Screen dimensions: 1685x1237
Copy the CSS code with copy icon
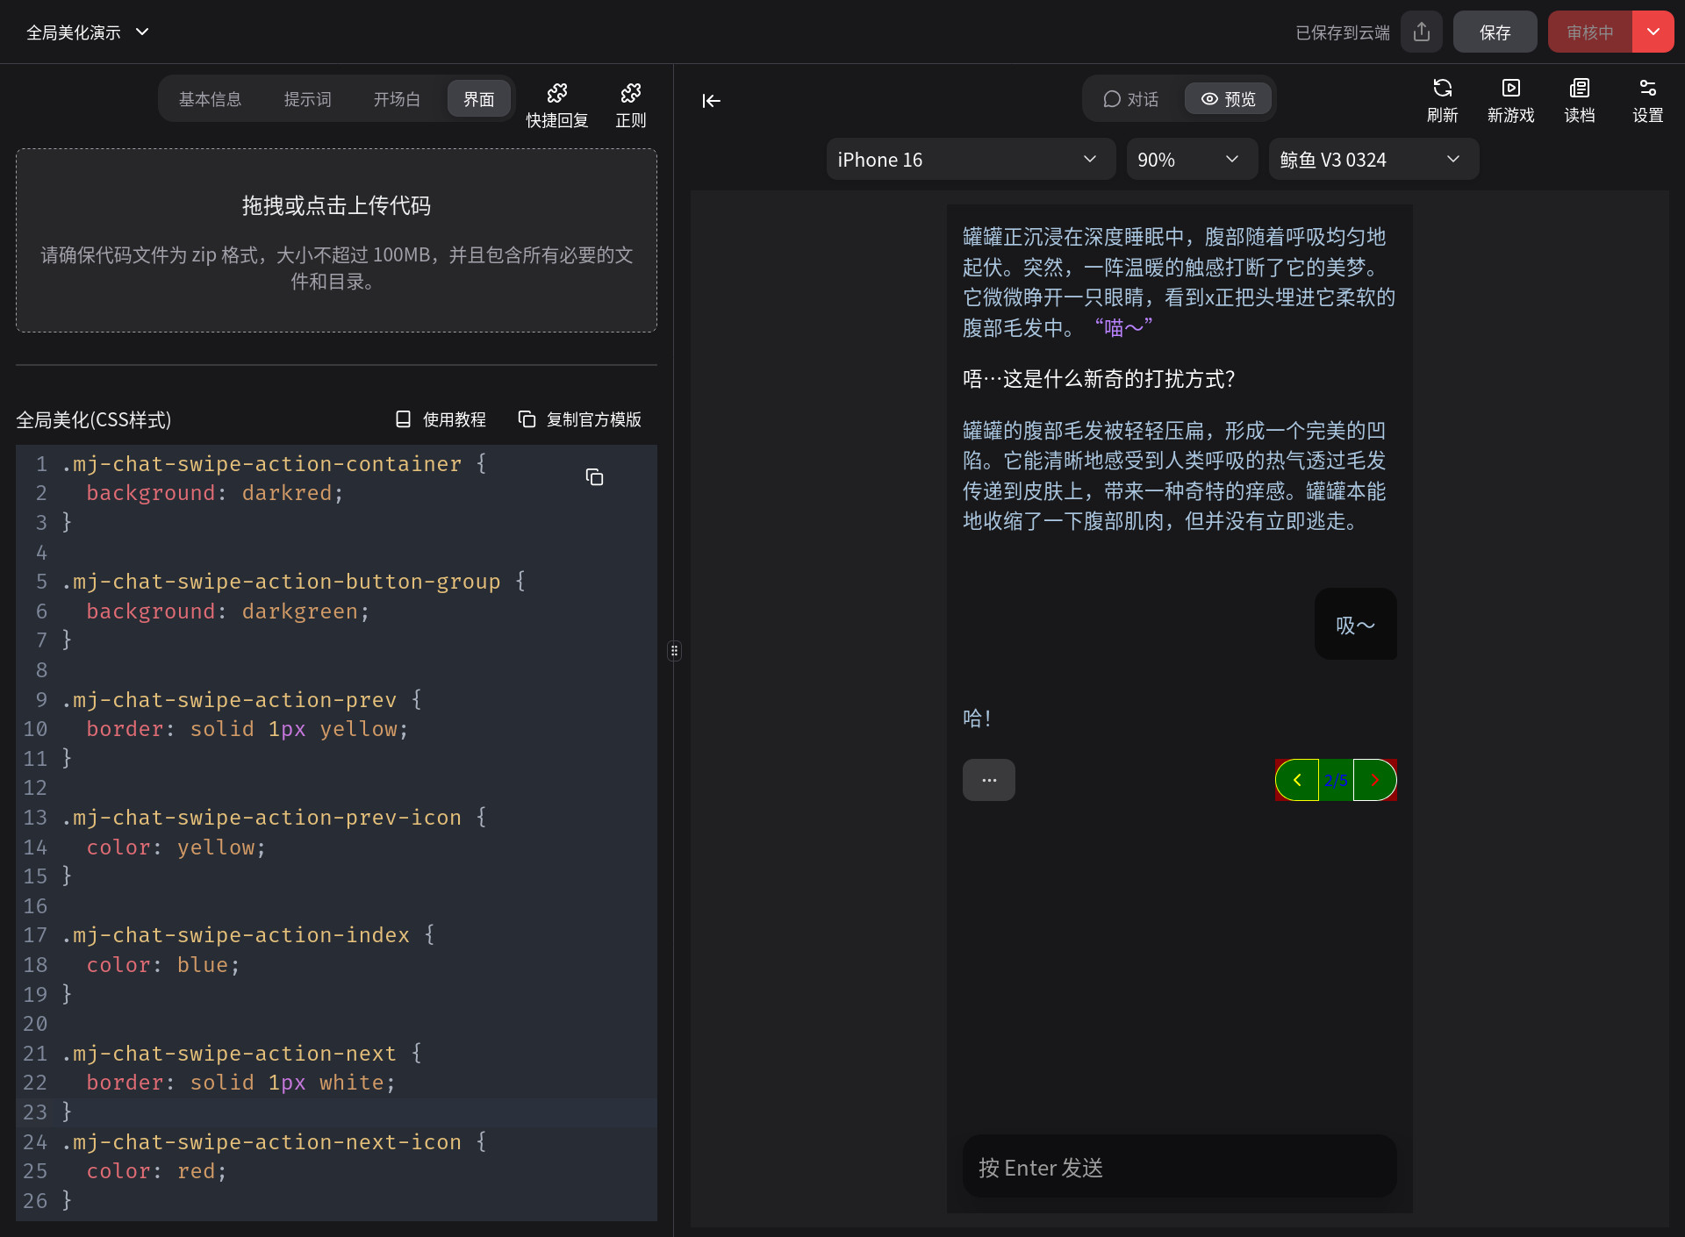point(594,476)
